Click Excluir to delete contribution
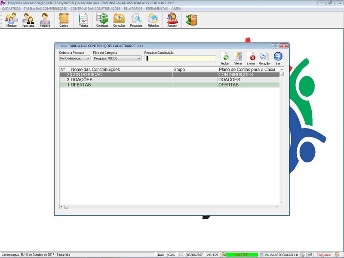Screen dimensions: 344x258 point(251,58)
